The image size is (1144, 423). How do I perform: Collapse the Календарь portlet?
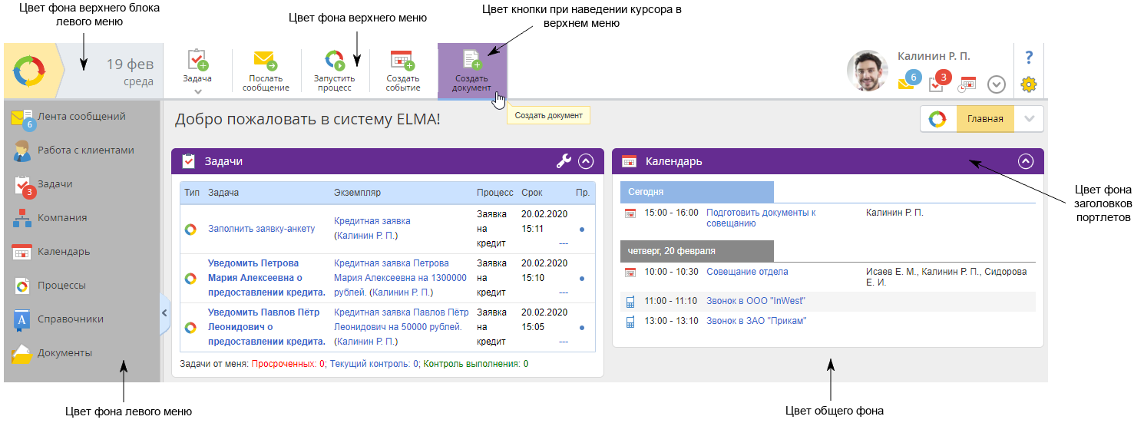1026,161
